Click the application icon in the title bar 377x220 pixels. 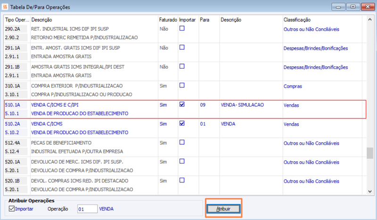coord(5,7)
